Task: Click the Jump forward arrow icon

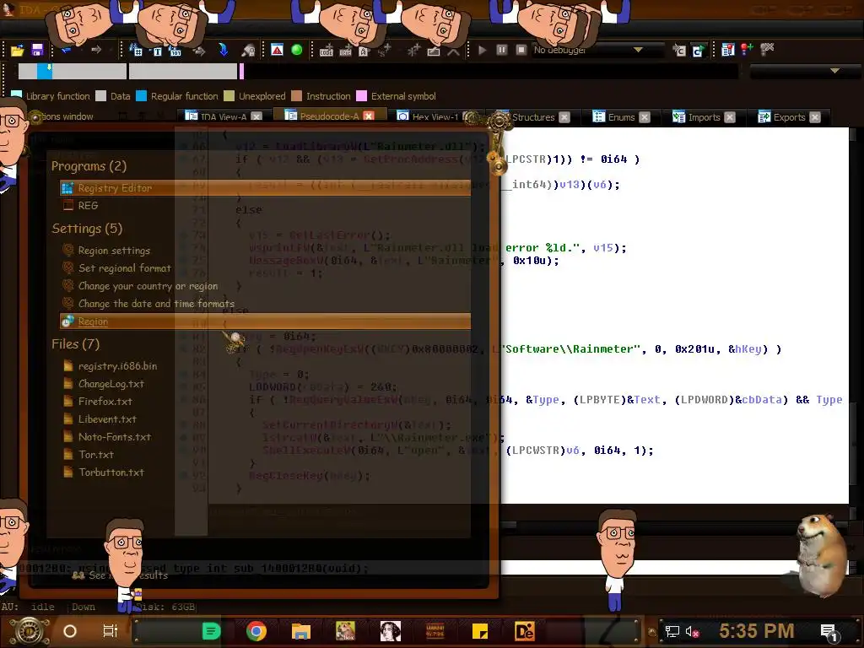Action: 96,50
